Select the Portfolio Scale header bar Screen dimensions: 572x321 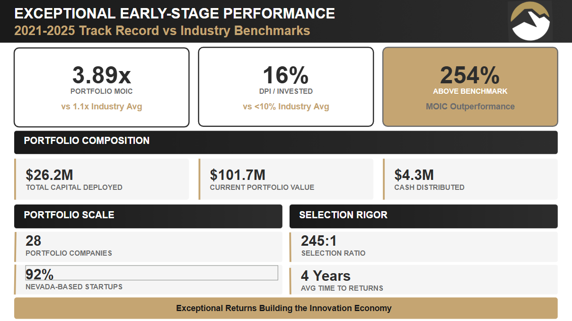[148, 216]
